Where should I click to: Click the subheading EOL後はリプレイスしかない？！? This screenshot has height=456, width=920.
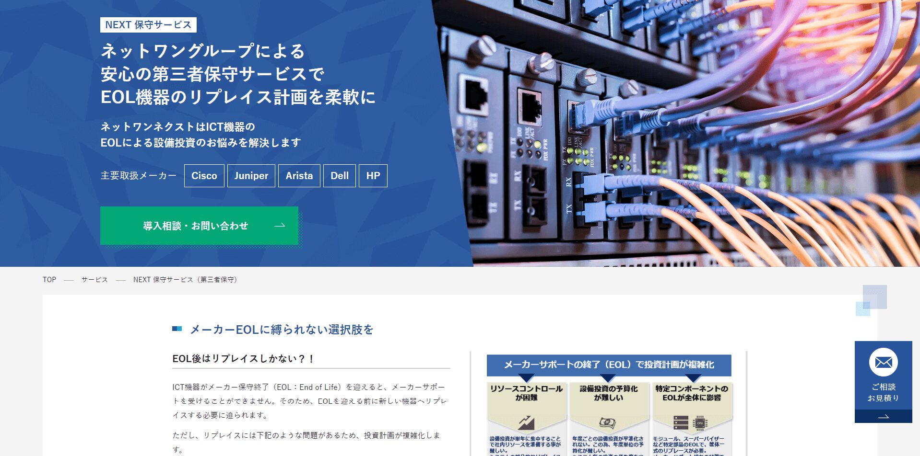(x=243, y=359)
